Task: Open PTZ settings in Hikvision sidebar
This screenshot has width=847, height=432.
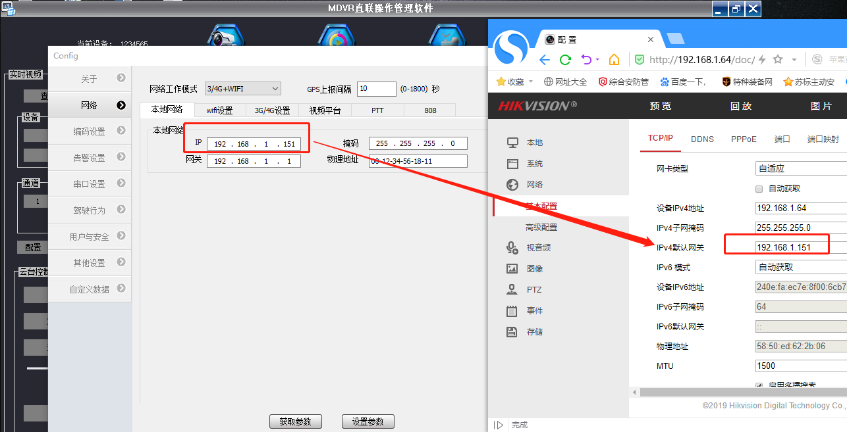Action: coord(534,290)
